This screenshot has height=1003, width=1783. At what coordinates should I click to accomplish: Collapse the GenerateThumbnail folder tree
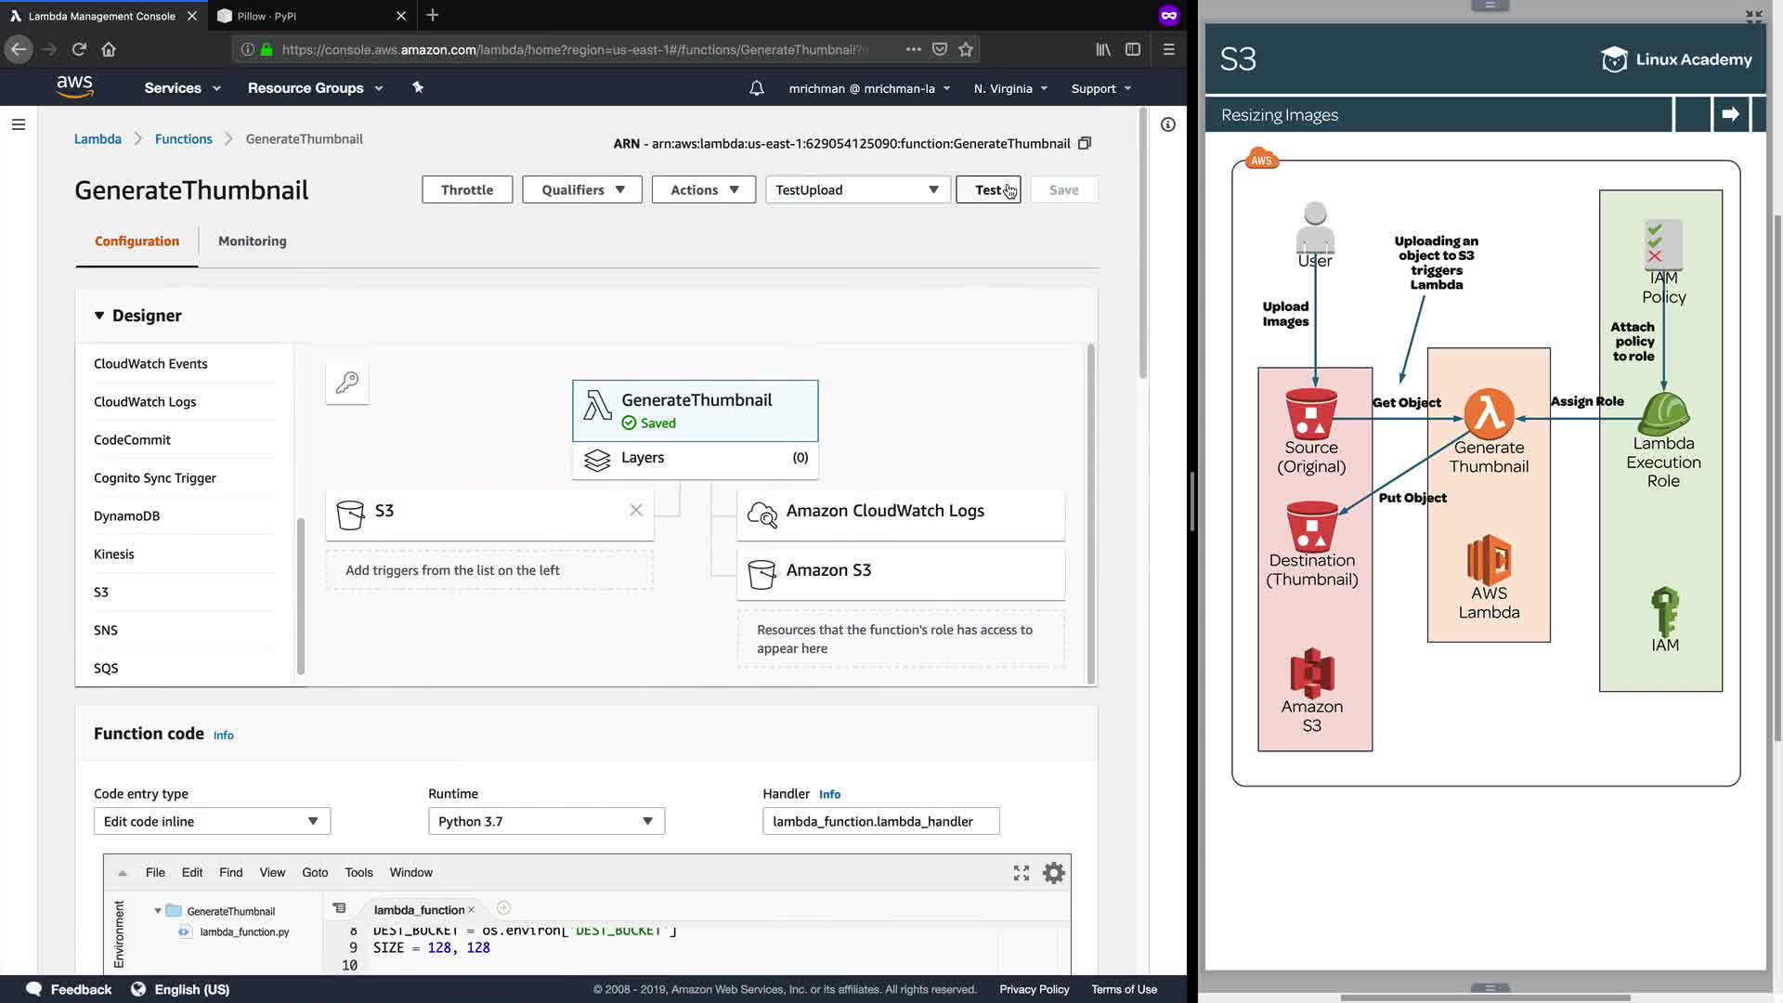pos(158,911)
